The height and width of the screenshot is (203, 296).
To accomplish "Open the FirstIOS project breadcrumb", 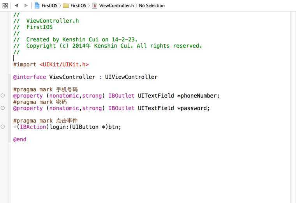I will point(49,6).
